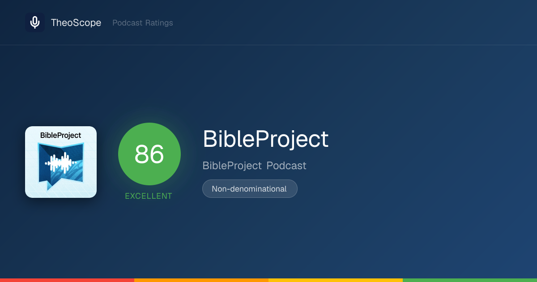
Task: Open the BibleProject podcast cover artwork
Action: [x=61, y=162]
